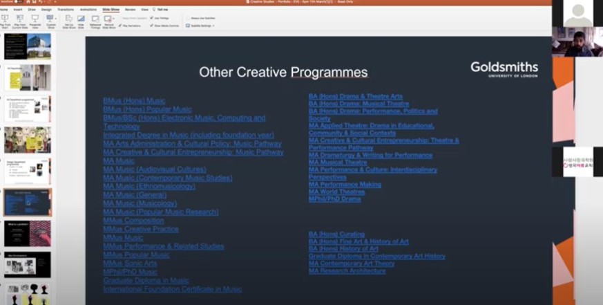Toggle the Use Timings checkbox
Image resolution: width=603 pixels, height=305 pixels.
point(151,18)
